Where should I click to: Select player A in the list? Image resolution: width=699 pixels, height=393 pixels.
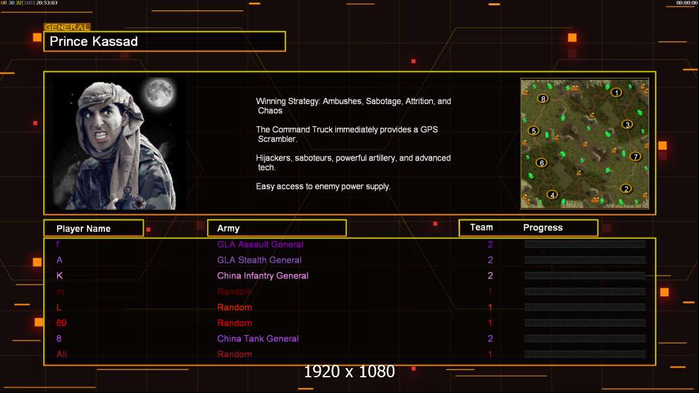click(59, 260)
